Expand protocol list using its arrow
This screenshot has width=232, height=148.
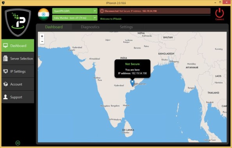(x=95, y=11)
